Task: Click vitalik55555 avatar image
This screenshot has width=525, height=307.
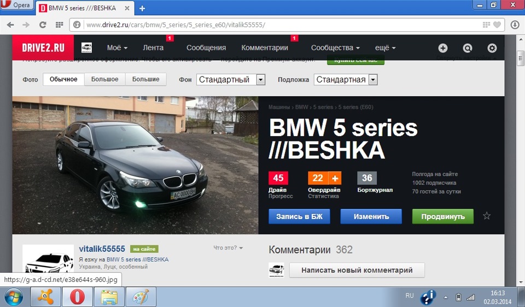Action: click(48, 259)
